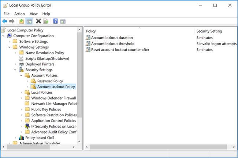The width and height of the screenshot is (238, 158).
Task: Click the tree pane scroll up arrow
Action: tap(79, 30)
